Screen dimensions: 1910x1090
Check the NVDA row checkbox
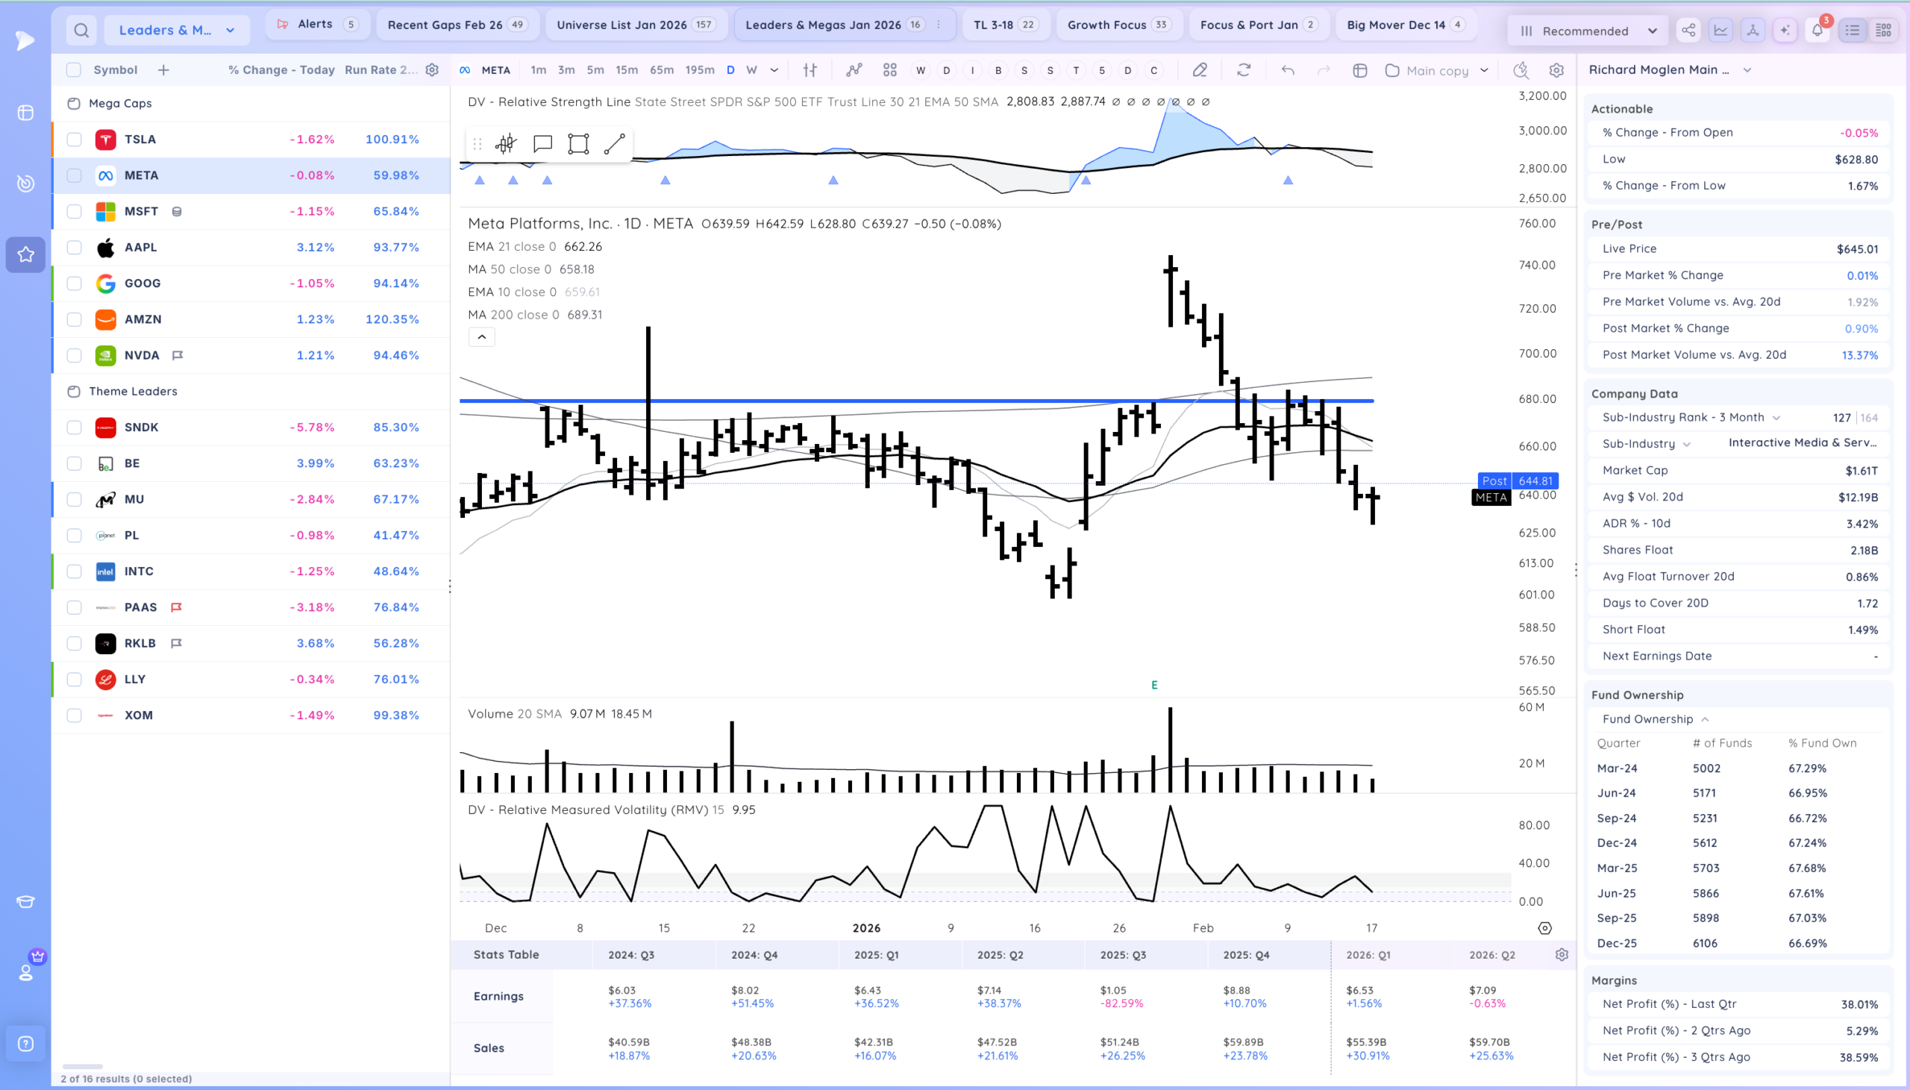coord(74,355)
